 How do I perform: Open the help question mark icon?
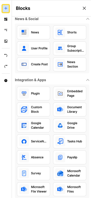click(x=6, y=81)
